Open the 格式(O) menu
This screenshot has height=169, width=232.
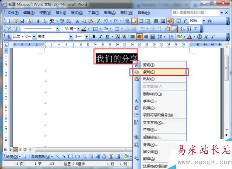77,13
